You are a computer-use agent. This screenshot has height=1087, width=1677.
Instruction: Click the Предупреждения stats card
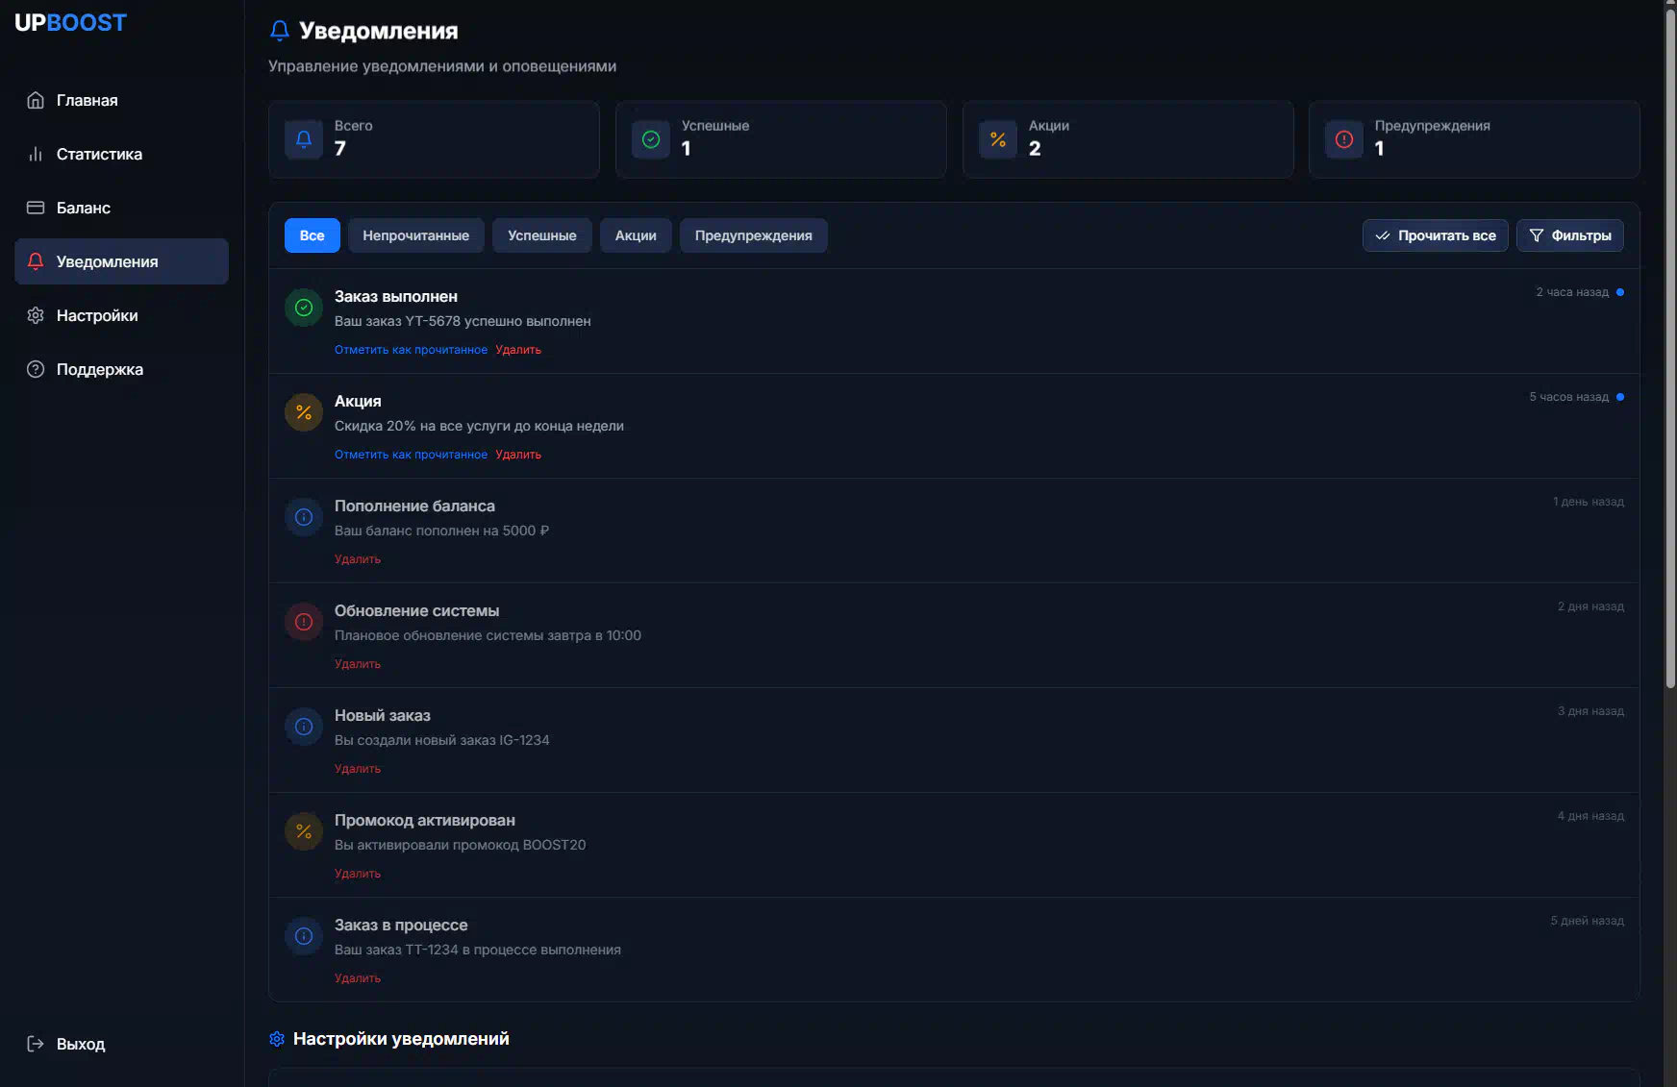(x=1473, y=139)
